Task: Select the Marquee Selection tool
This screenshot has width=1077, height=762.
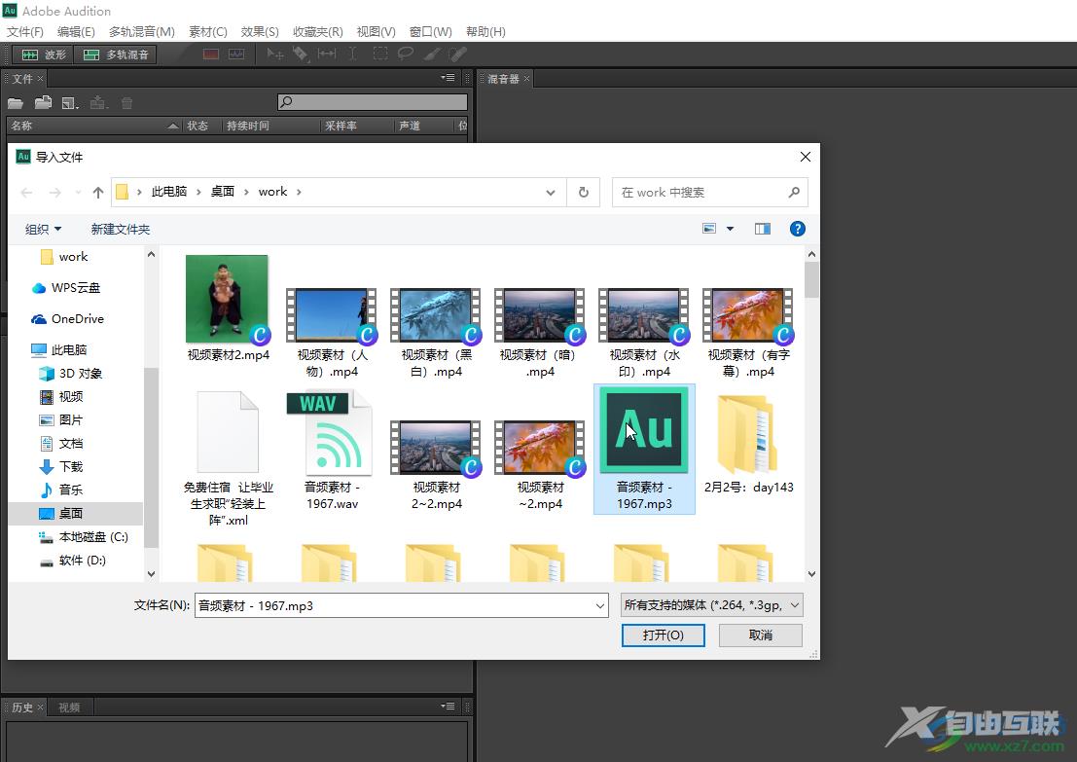Action: tap(379, 54)
